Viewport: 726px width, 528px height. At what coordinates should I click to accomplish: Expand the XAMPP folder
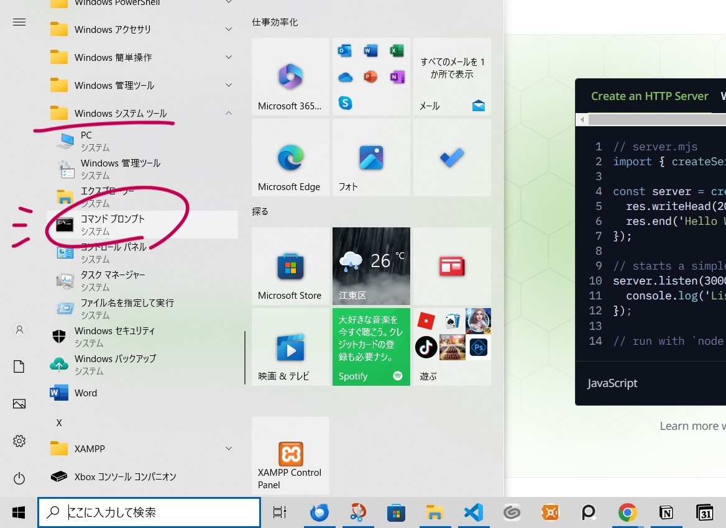click(142, 448)
